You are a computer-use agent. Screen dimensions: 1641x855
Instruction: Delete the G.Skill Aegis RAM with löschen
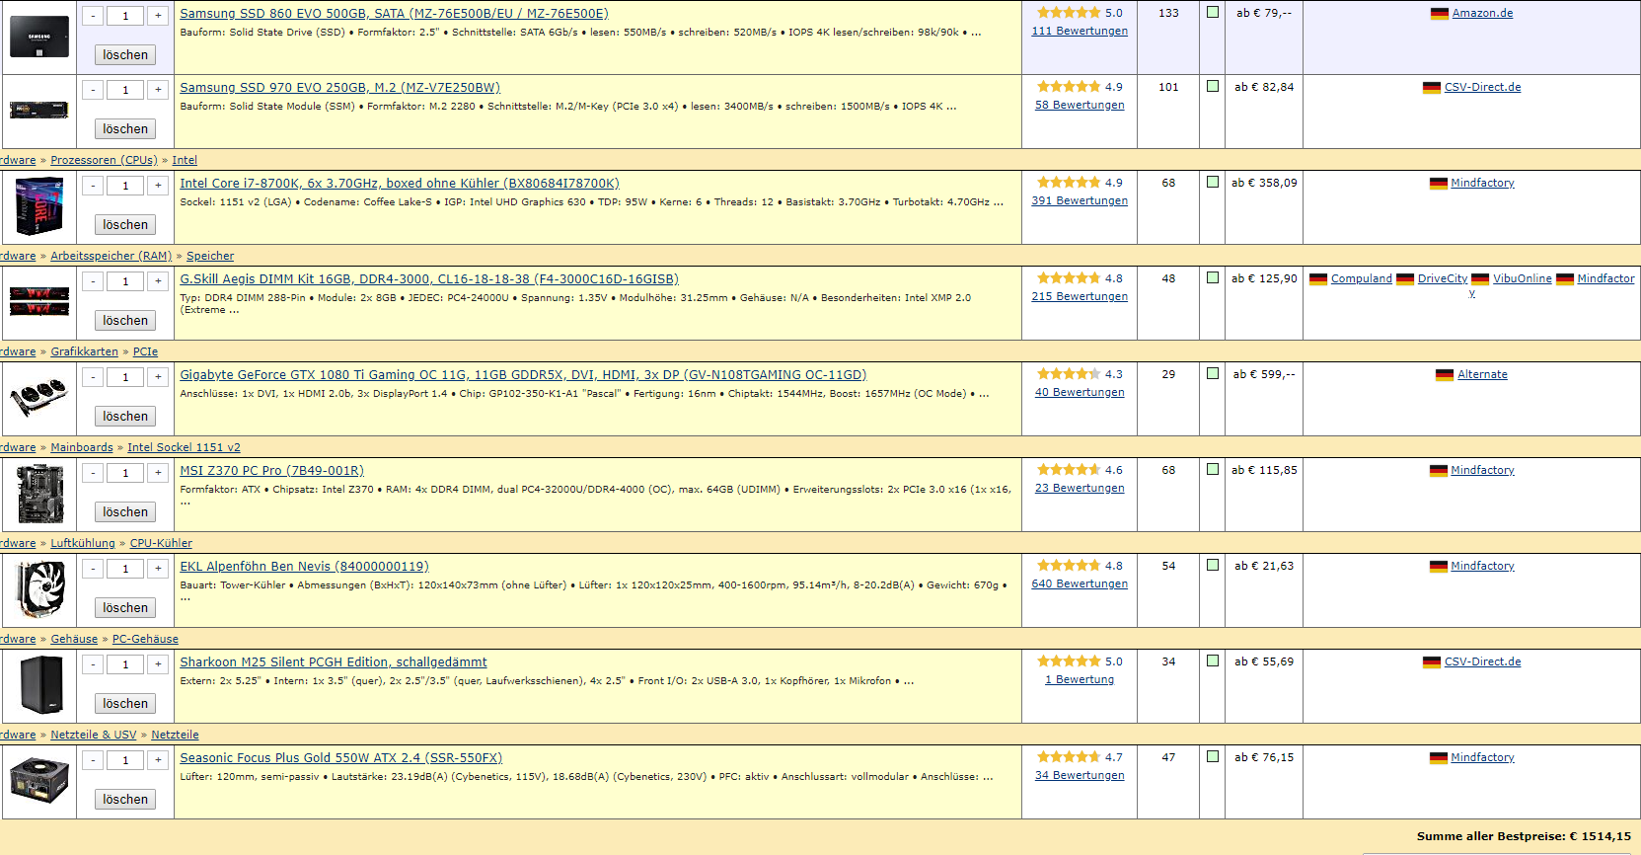125,321
